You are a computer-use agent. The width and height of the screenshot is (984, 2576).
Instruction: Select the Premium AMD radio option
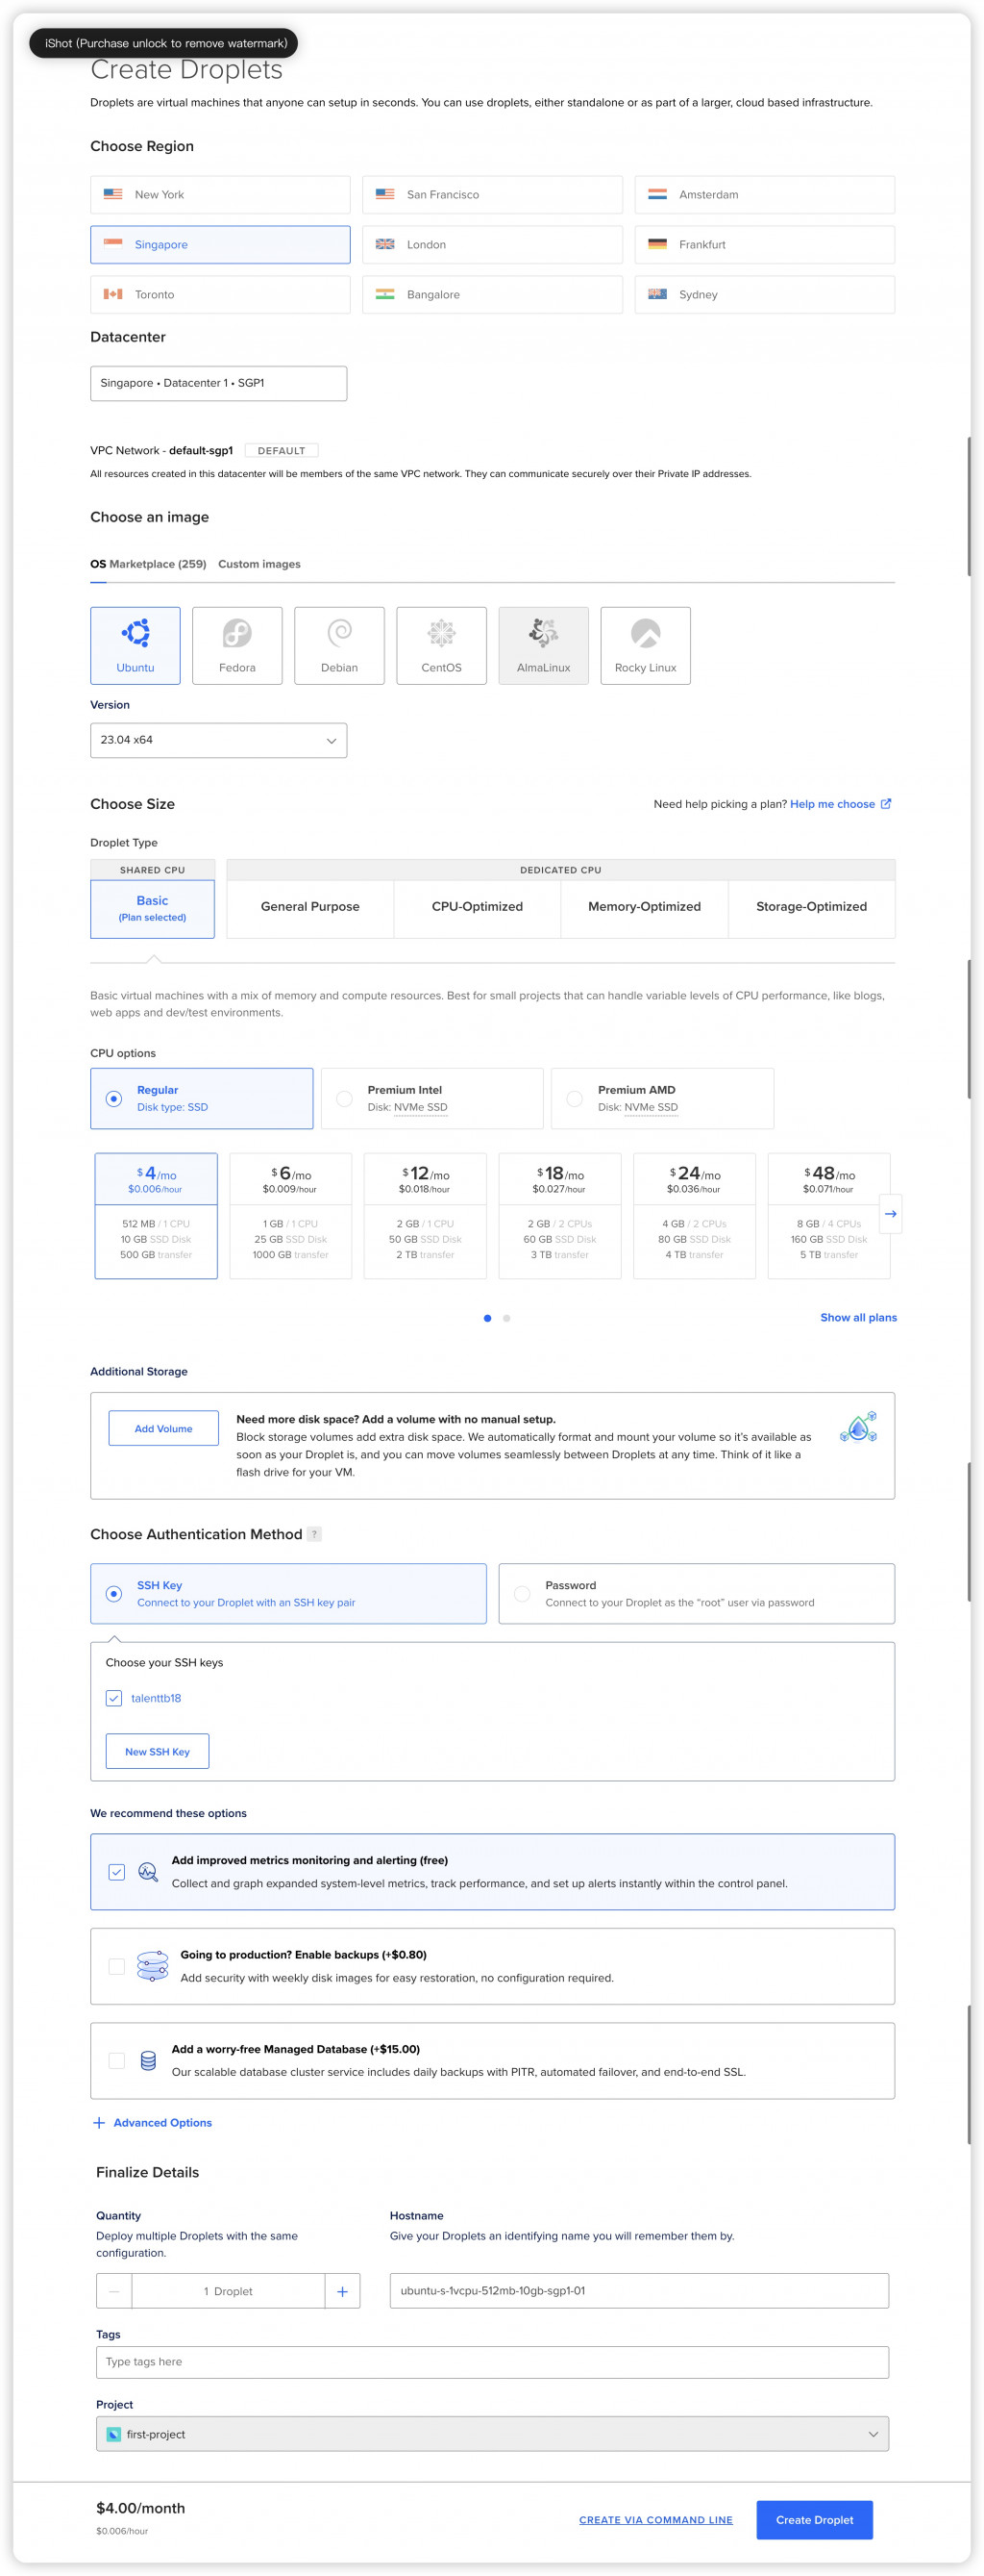coord(575,1098)
